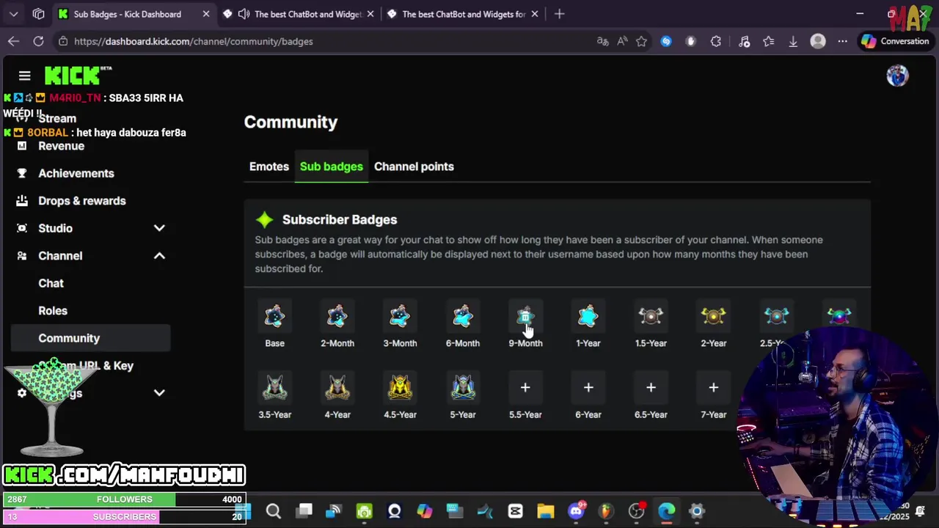Click the translate page icon
Viewport: 939px width, 528px height.
[x=603, y=41]
